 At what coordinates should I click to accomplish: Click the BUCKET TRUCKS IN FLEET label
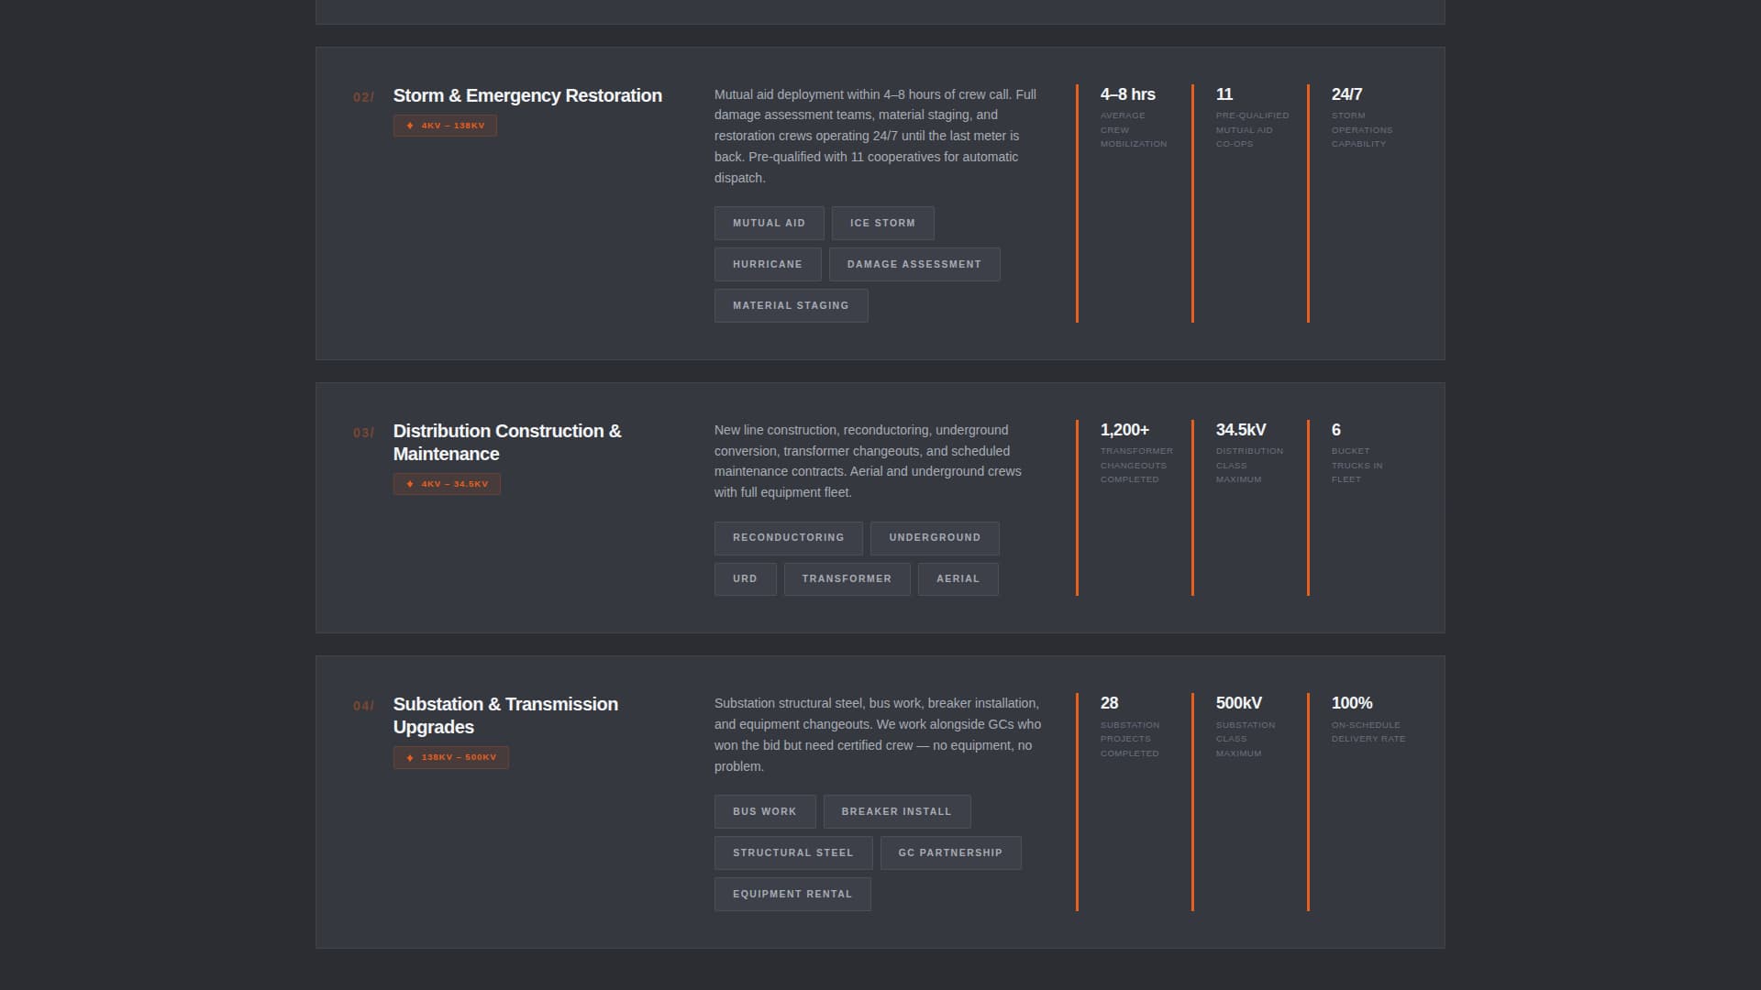point(1357,465)
